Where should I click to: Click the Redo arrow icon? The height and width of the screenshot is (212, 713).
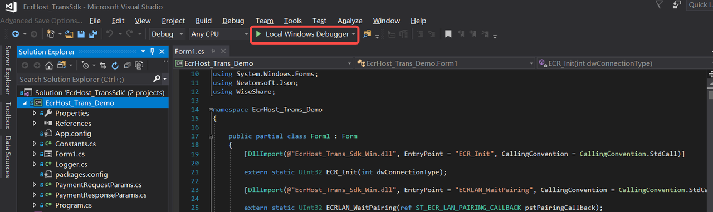tap(130, 34)
